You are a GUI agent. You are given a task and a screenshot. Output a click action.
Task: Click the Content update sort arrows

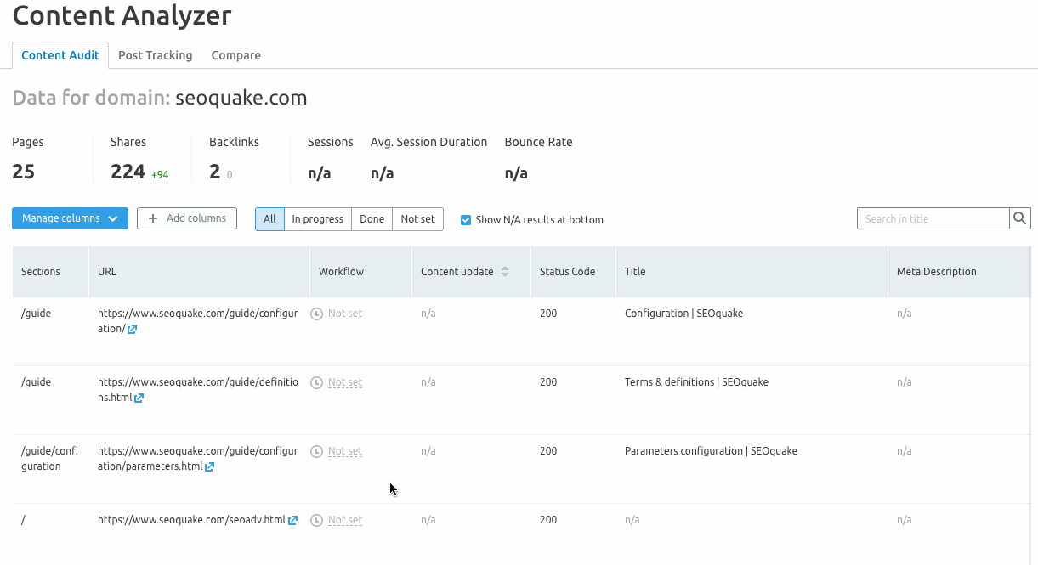[x=505, y=272]
